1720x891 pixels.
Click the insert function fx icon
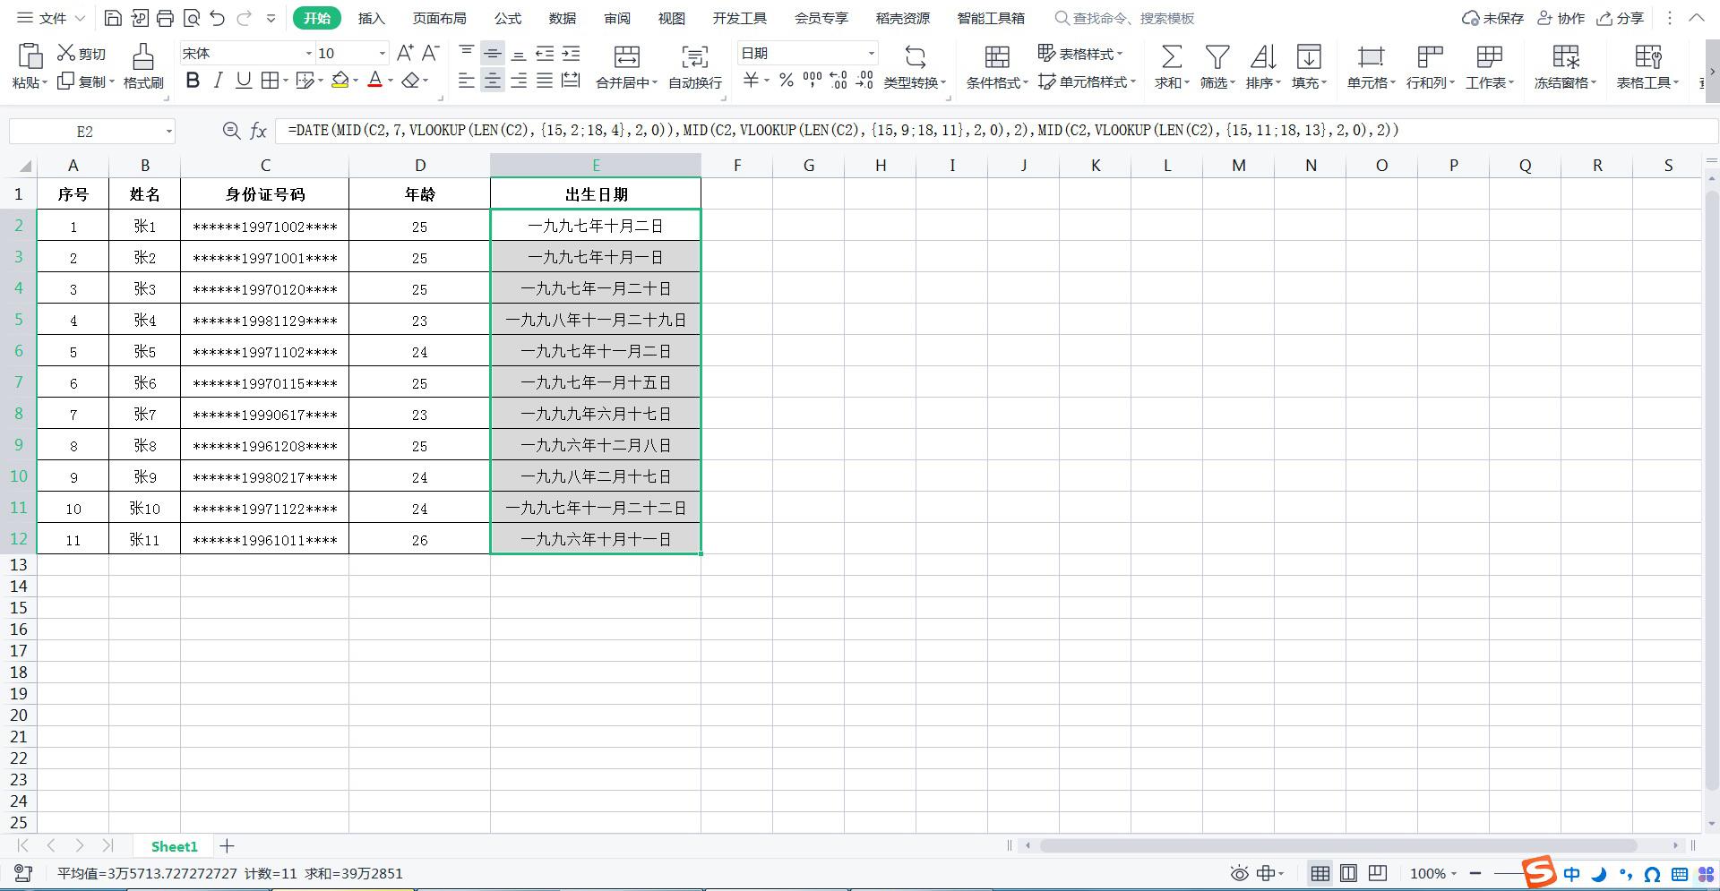pyautogui.click(x=258, y=132)
